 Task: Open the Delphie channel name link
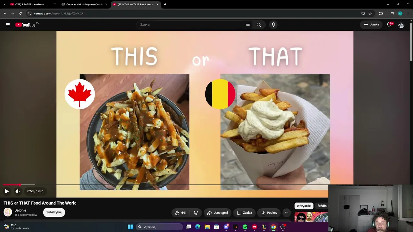(x=20, y=210)
